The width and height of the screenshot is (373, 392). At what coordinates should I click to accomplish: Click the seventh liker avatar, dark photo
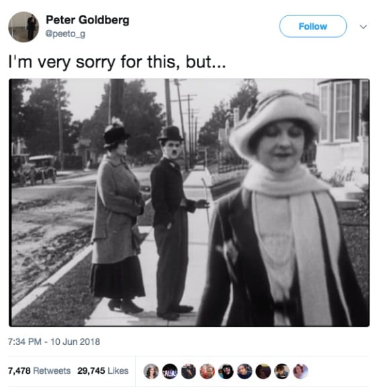[x=263, y=371]
